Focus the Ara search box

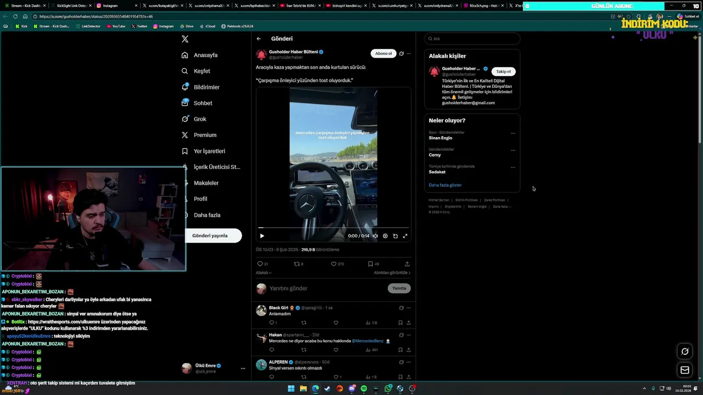[472, 38]
